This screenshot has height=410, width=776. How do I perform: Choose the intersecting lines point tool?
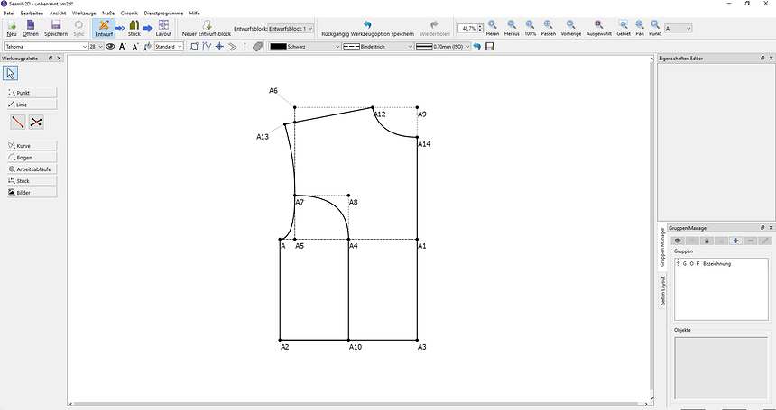pyautogui.click(x=36, y=122)
